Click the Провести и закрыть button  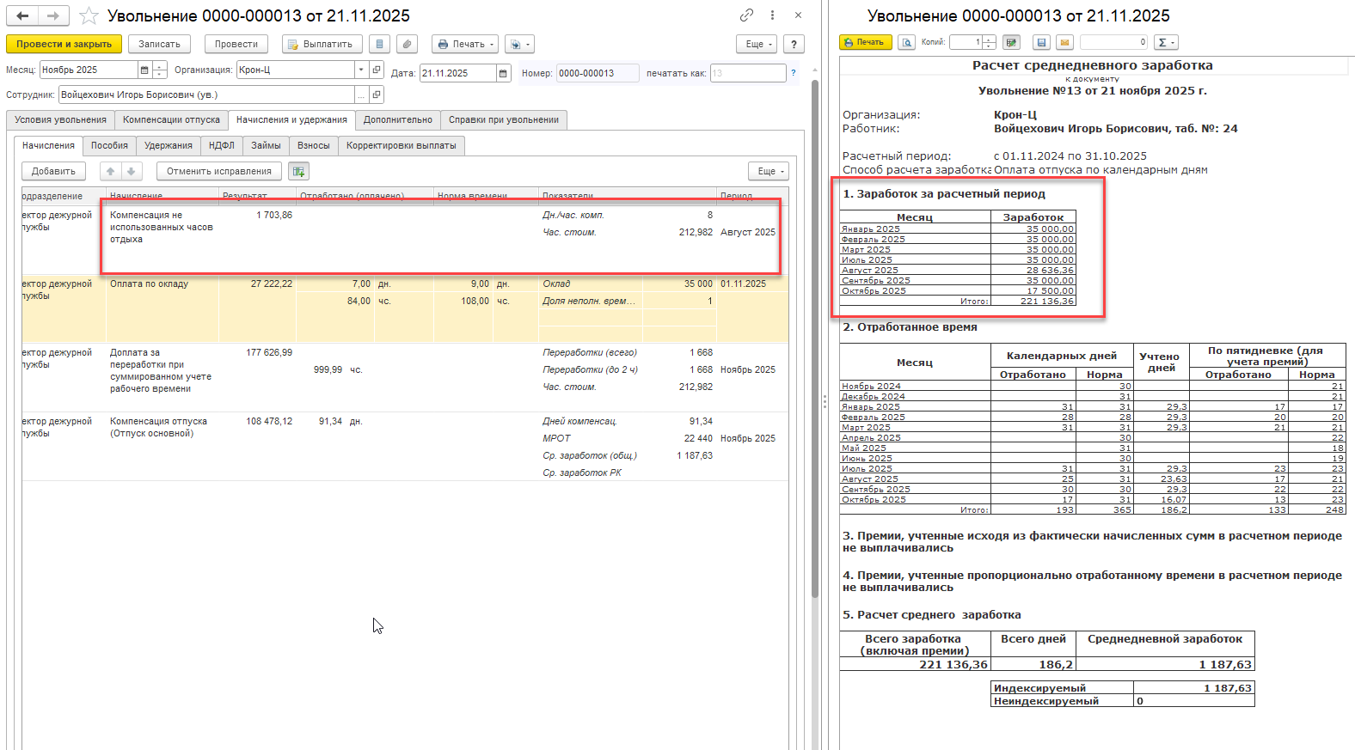64,44
